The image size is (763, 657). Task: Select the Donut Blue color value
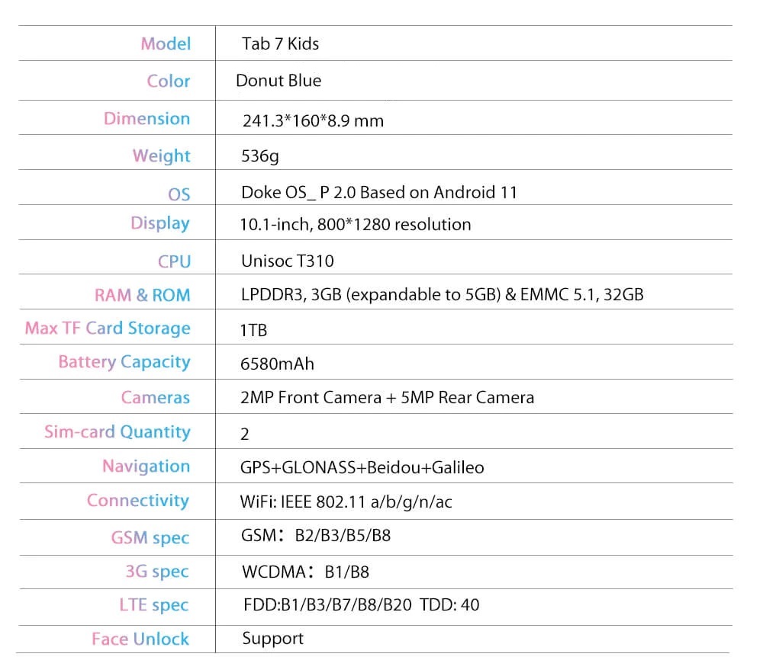tap(278, 80)
